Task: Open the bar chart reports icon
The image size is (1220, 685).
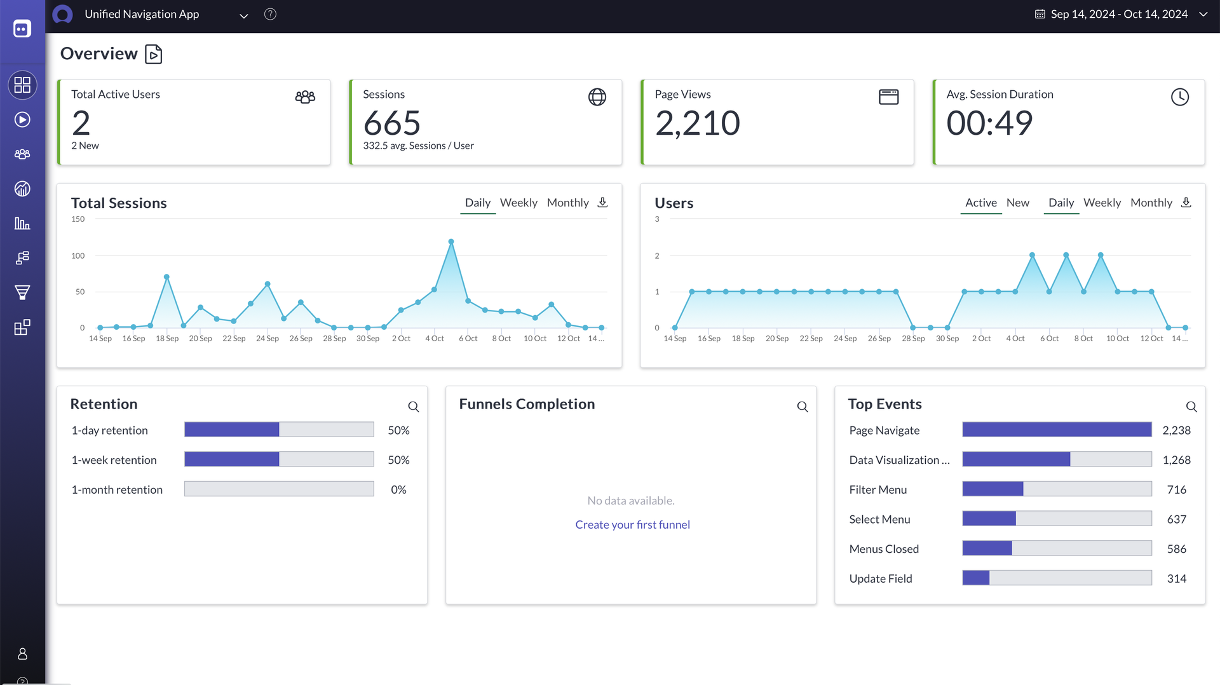Action: click(x=22, y=223)
